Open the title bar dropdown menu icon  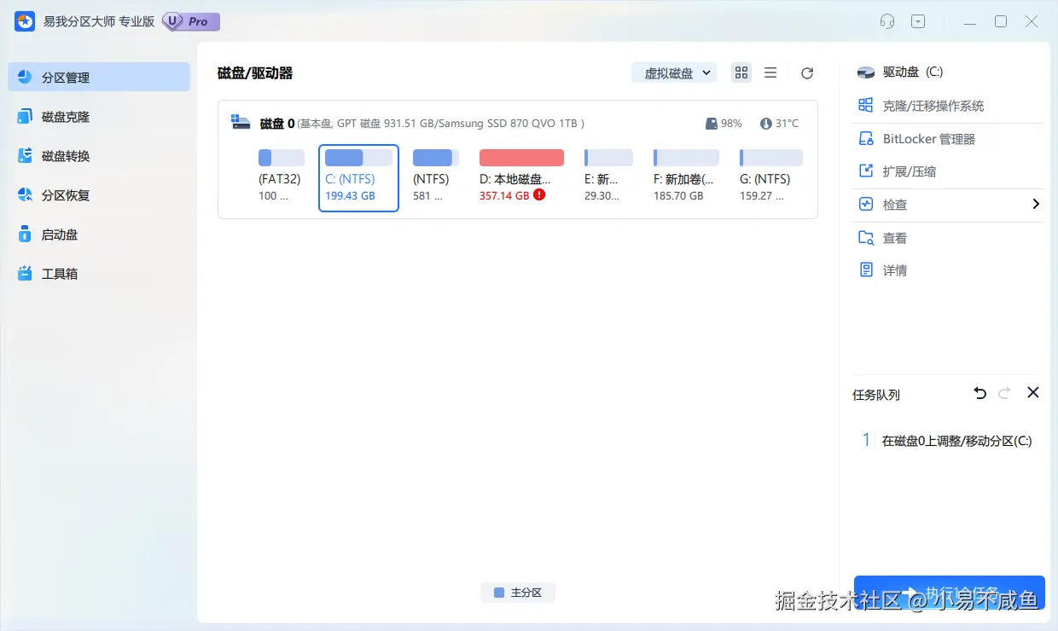(x=918, y=21)
